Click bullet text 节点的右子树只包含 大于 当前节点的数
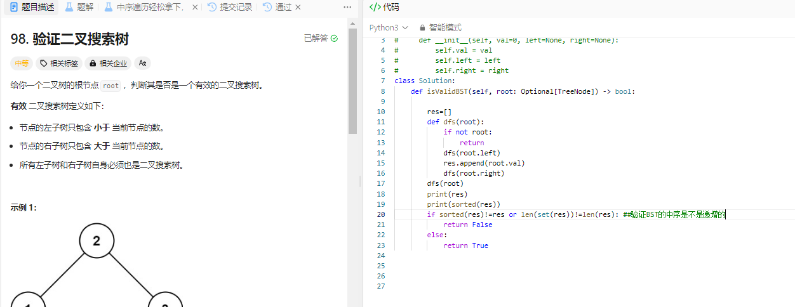Image resolution: width=795 pixels, height=307 pixels. click(92, 146)
